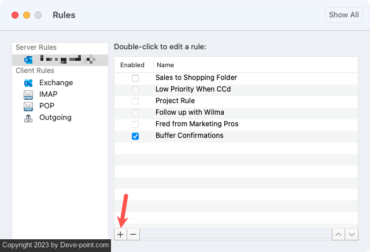Screen dimensions: 370x252
Task: Select the IMAP envelope icon
Action: [28, 94]
